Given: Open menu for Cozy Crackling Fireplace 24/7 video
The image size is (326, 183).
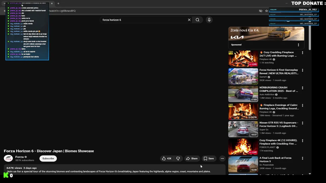Looking at the screenshot, I should pyautogui.click(x=303, y=53).
